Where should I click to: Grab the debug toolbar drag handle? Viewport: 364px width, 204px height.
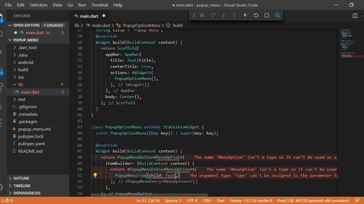tap(194, 15)
